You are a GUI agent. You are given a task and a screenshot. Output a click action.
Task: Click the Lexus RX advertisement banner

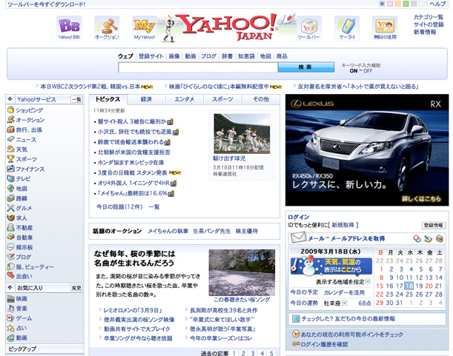click(x=367, y=150)
